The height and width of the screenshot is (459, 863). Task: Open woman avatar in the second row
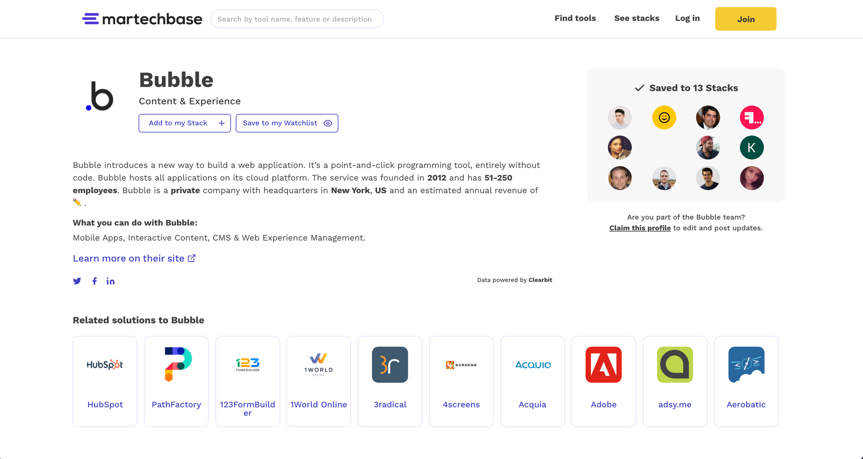pyautogui.click(x=620, y=148)
